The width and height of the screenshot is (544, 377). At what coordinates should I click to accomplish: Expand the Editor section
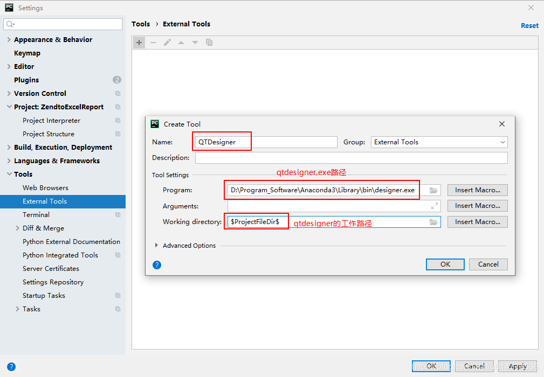click(9, 67)
